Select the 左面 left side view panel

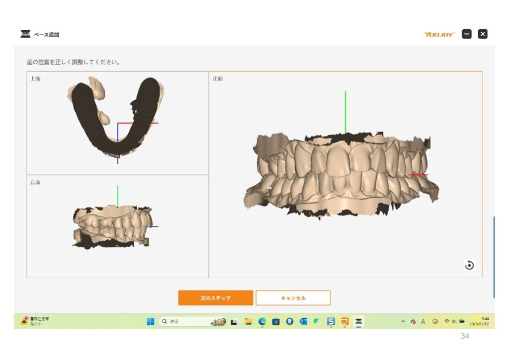pyautogui.click(x=117, y=226)
